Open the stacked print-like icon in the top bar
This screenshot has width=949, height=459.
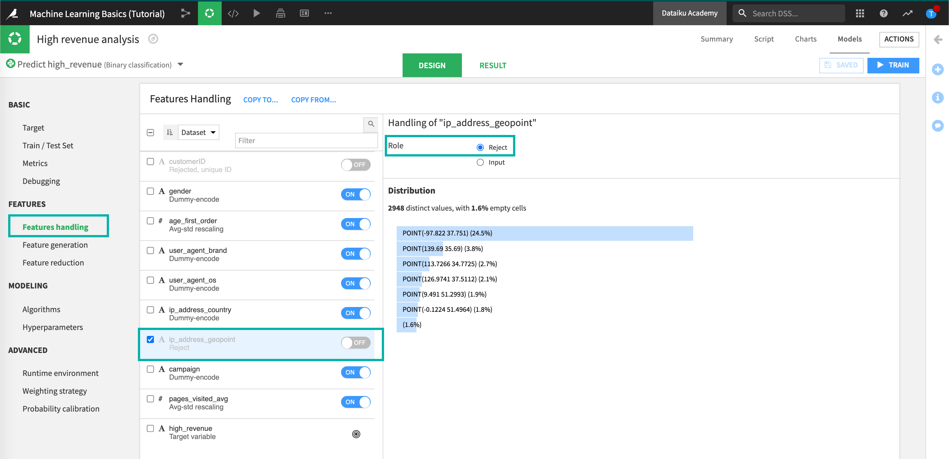tap(281, 13)
